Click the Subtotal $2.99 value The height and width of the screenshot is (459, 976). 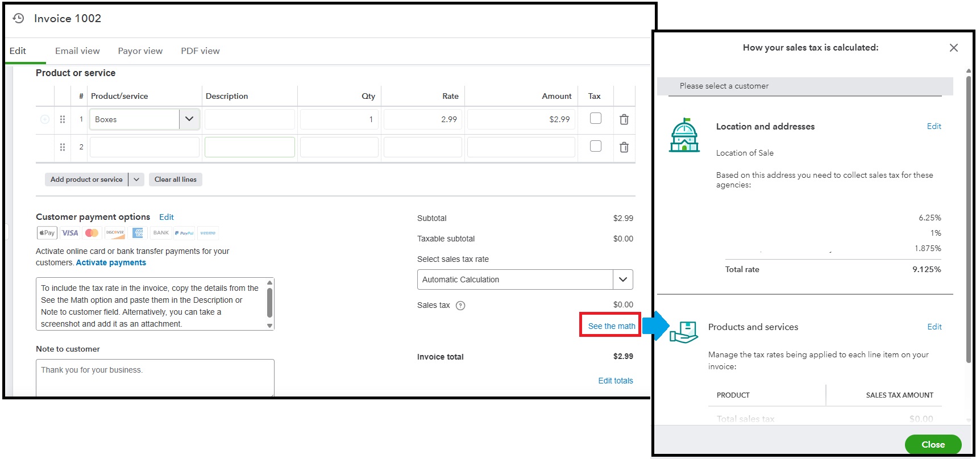[623, 218]
